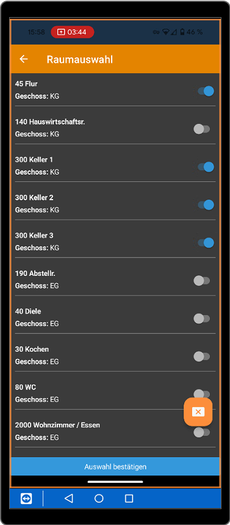This screenshot has height=525, width=230.
Task: Click the TeamViewer icon in bottom bar
Action: pyautogui.click(x=26, y=499)
